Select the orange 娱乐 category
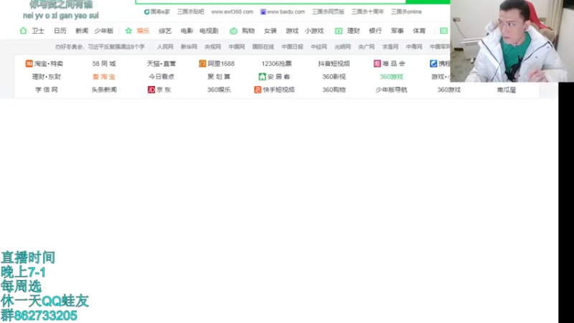This screenshot has width=574, height=323. click(143, 31)
